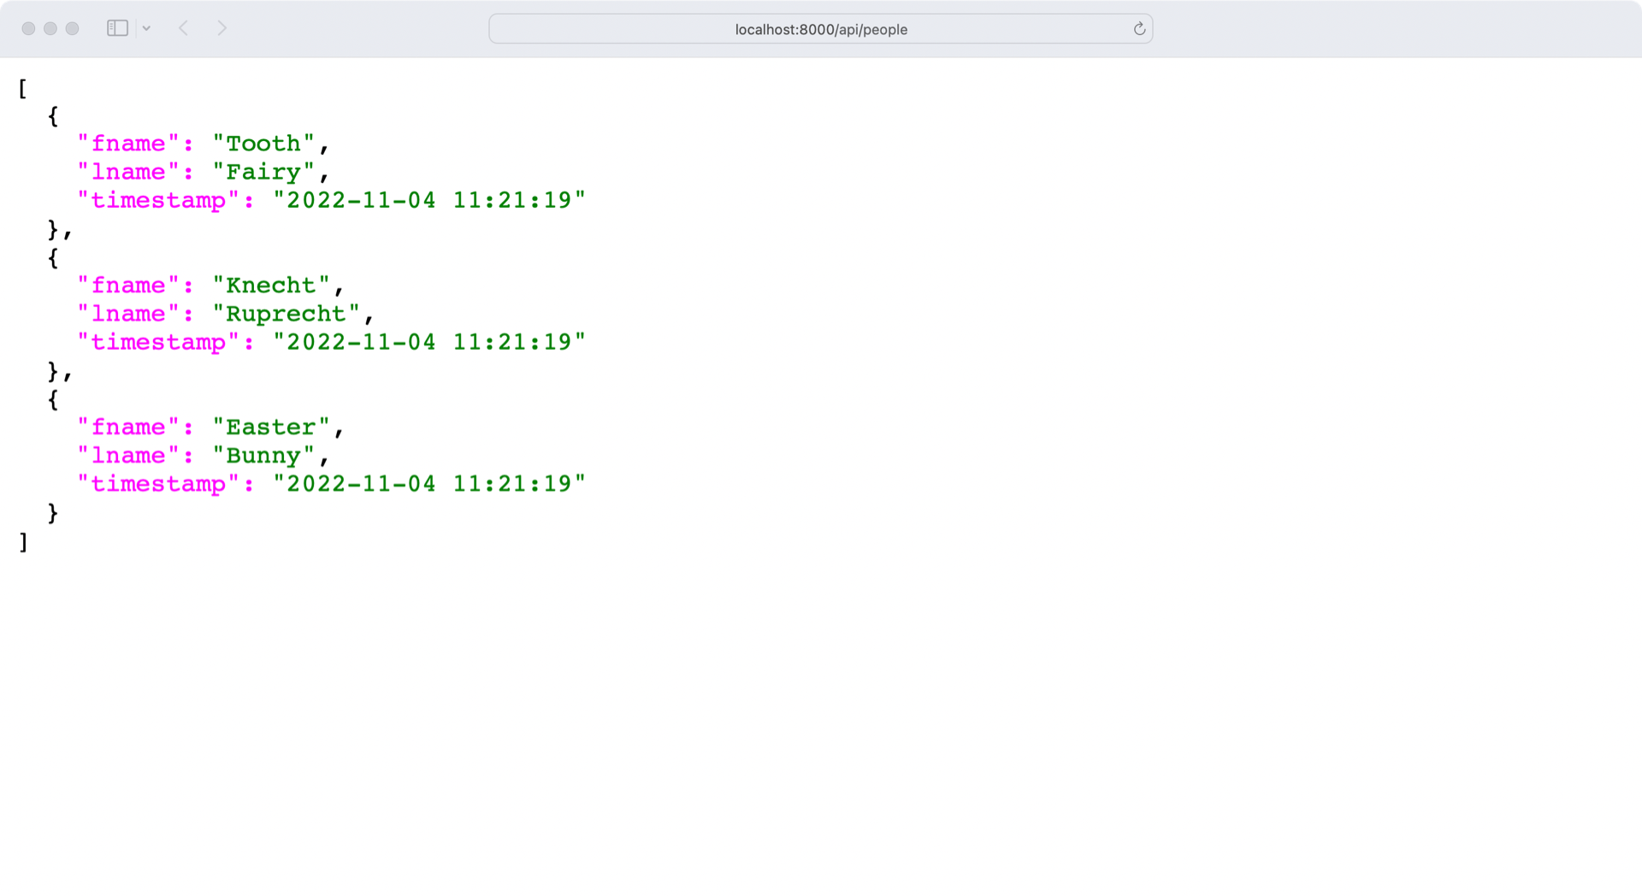Click the value Bunny in the third object
The width and height of the screenshot is (1642, 896).
click(x=263, y=455)
